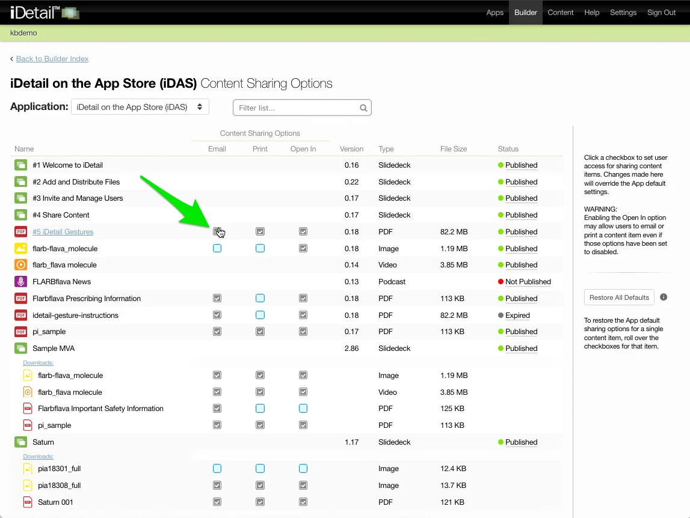Screen dimensions: 690x518
Task: Click the slidedeck icon for Saturn
Action: pos(21,442)
